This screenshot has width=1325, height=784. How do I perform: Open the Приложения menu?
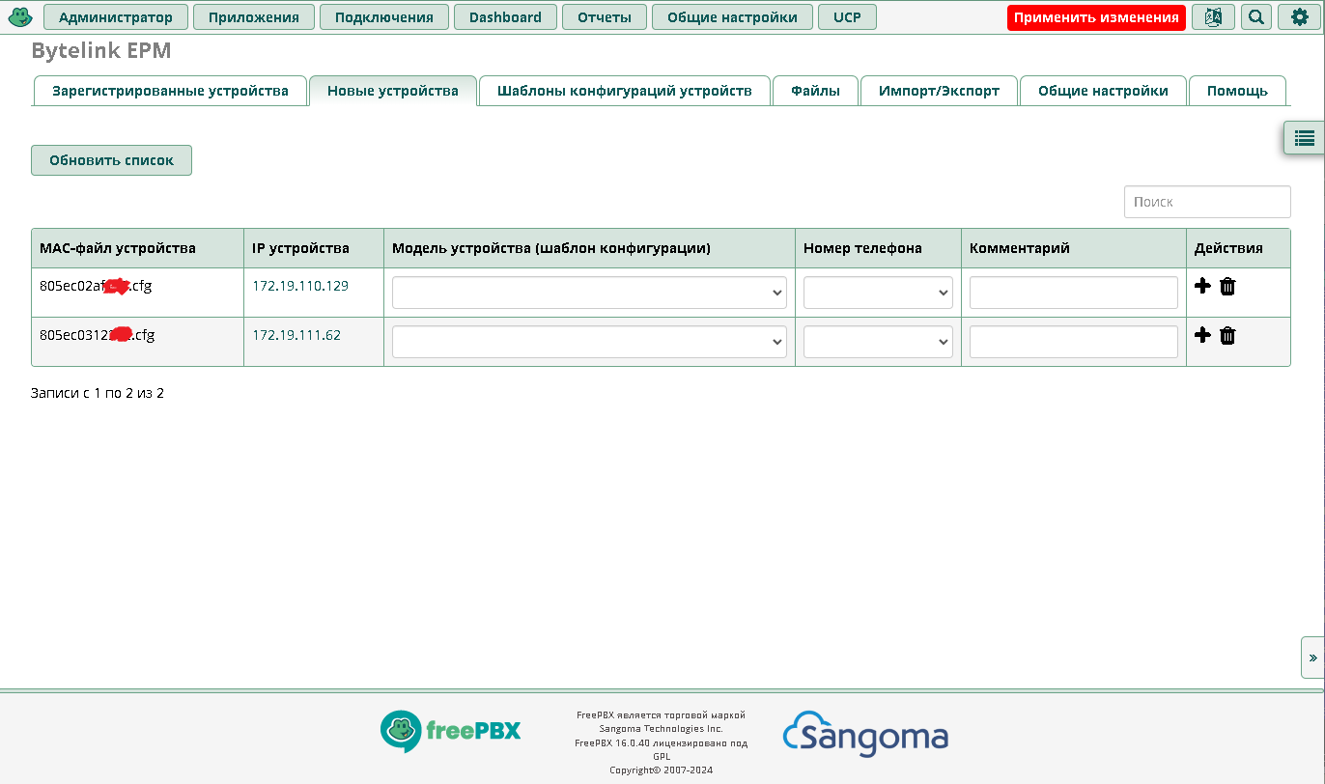point(253,17)
